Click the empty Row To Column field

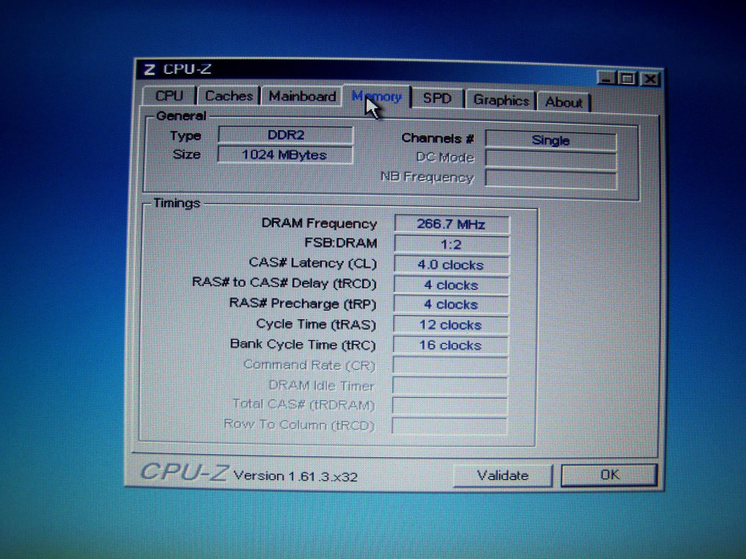pos(449,426)
